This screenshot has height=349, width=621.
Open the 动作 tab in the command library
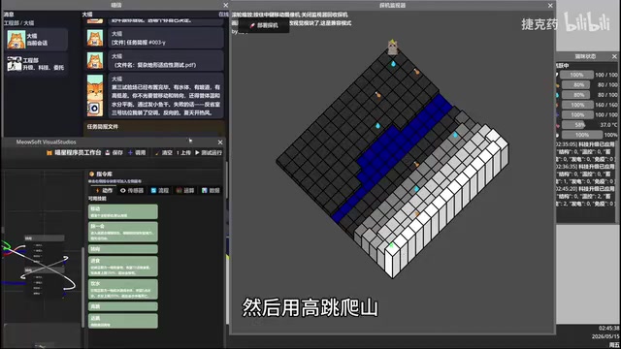point(104,190)
